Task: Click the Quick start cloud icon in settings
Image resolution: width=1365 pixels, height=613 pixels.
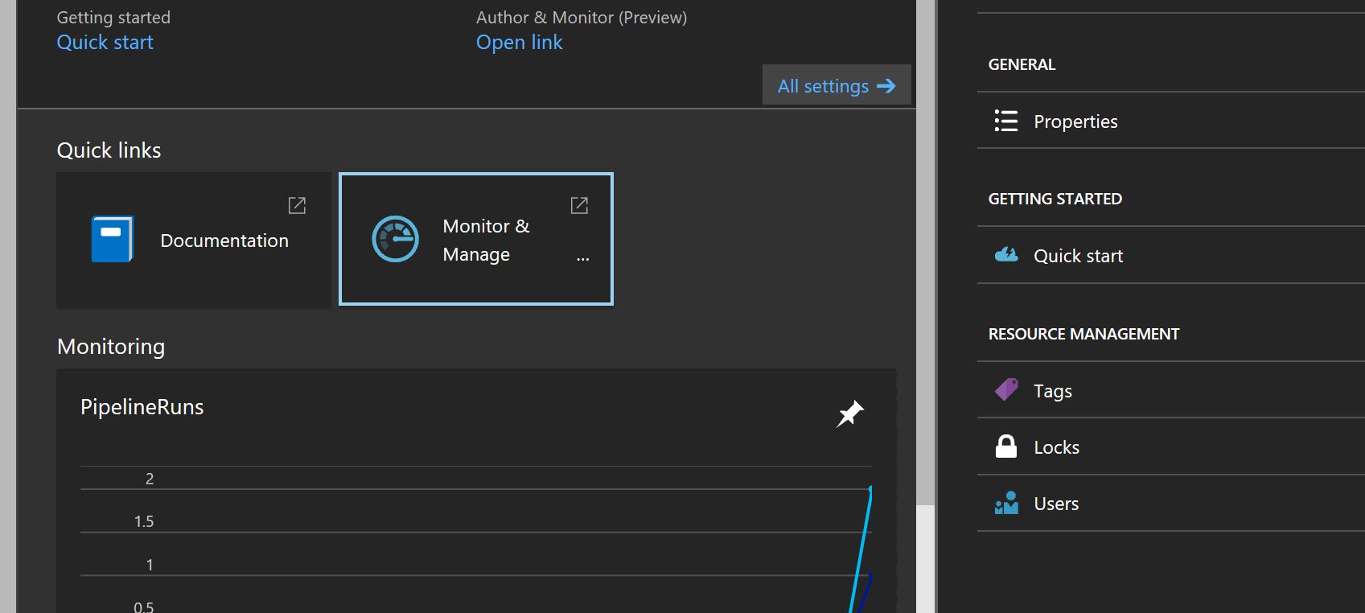Action: click(1006, 255)
